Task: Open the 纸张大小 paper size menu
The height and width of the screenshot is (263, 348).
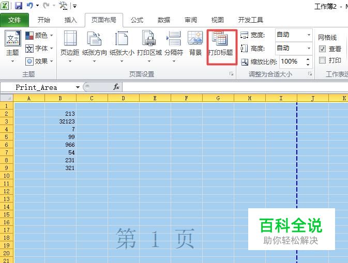Action: point(122,47)
